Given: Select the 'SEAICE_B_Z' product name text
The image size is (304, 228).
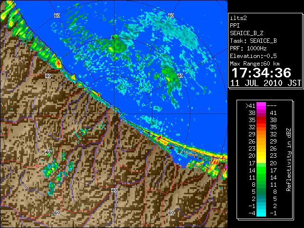Looking at the screenshot, I should point(247,33).
